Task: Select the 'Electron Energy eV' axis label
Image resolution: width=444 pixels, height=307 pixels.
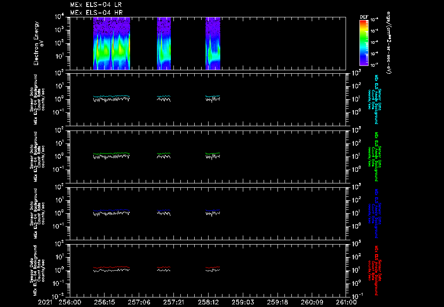Action: pos(39,43)
